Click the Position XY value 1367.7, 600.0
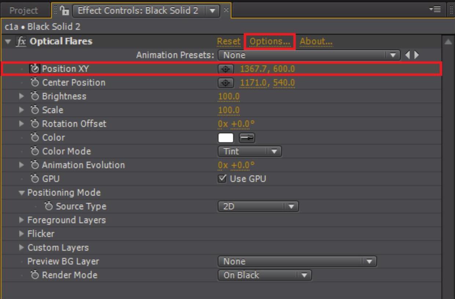Screen dimensions: 455x299 click(x=268, y=69)
